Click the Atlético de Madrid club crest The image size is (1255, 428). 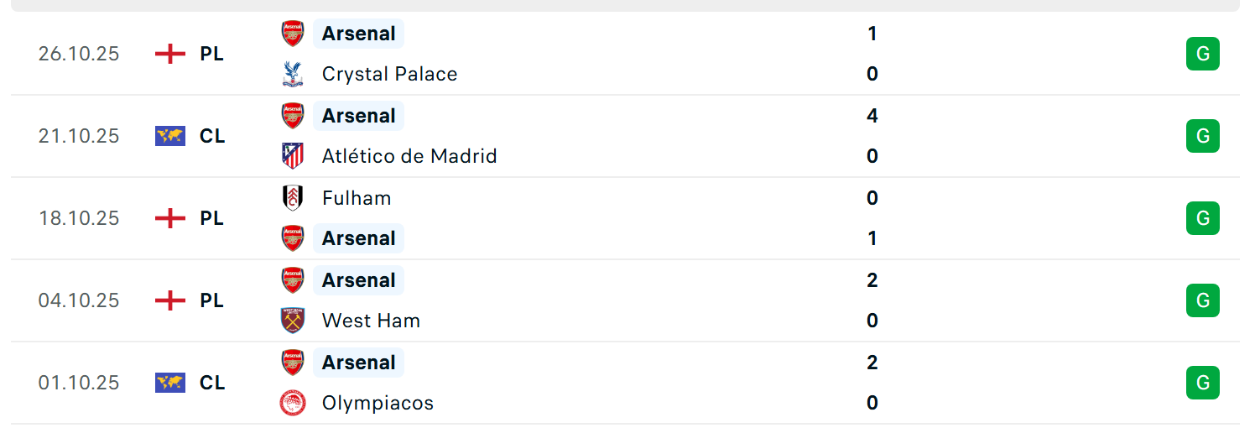pyautogui.click(x=292, y=156)
